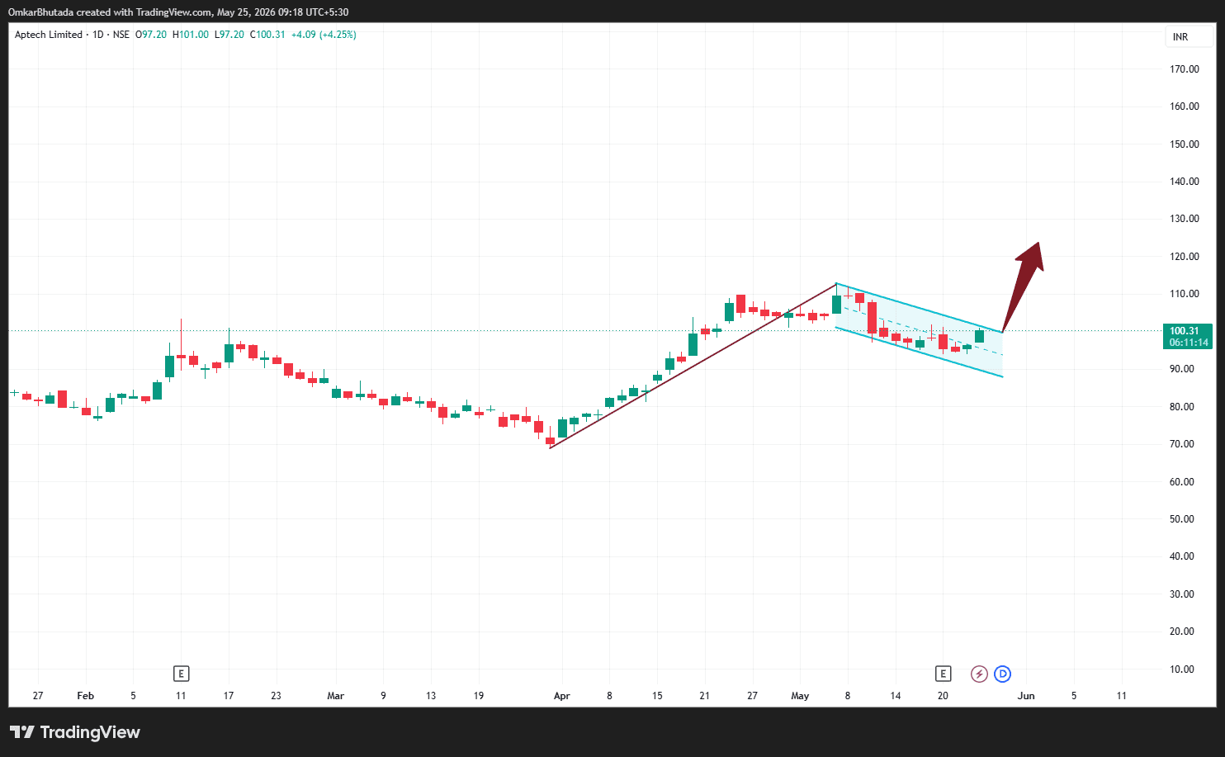Image resolution: width=1225 pixels, height=757 pixels.
Task: Select the cyan descending parallel channel
Action: (919, 330)
